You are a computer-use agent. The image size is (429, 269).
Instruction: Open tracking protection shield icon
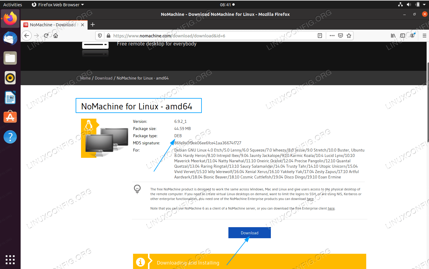pos(100,36)
